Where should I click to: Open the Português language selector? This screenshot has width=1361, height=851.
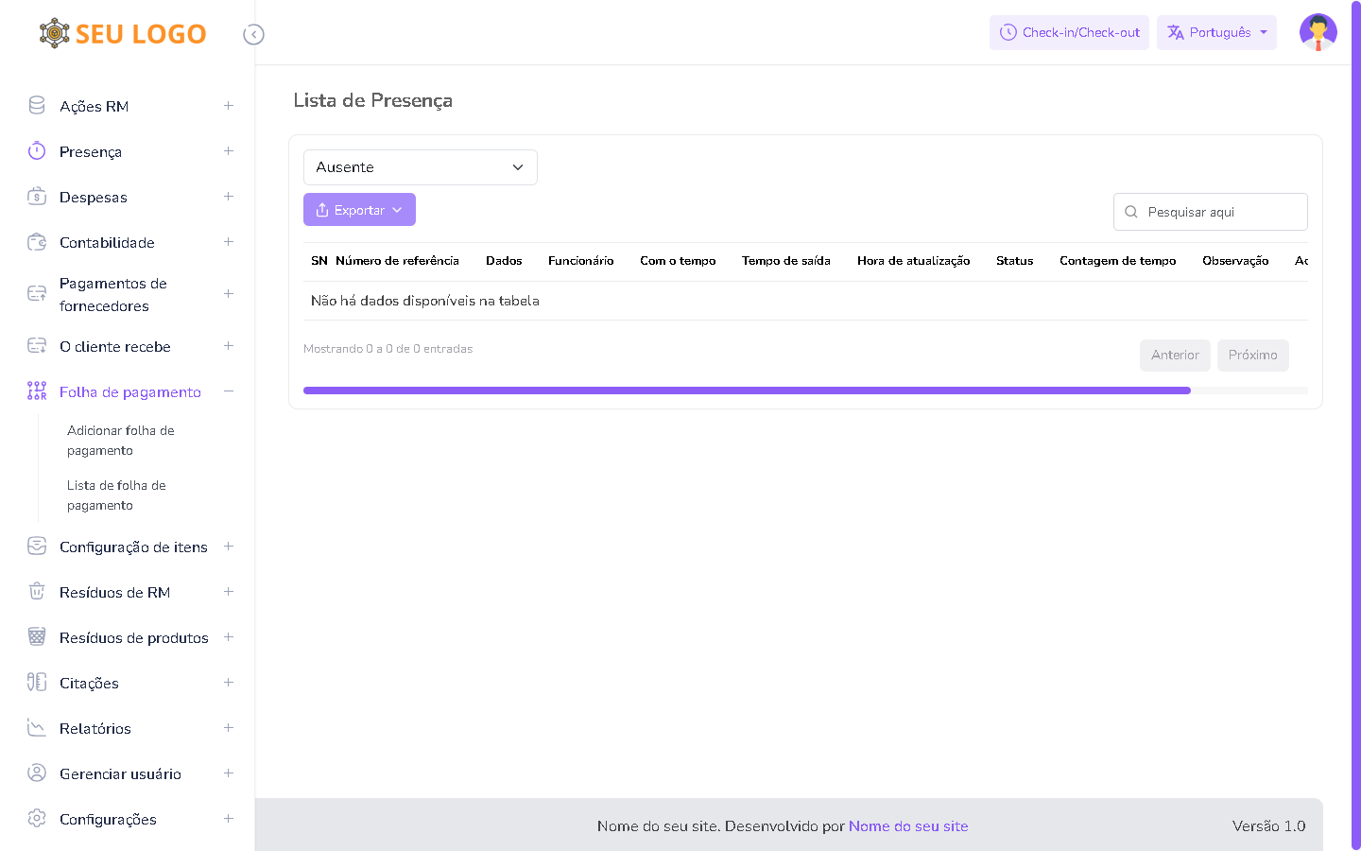tap(1216, 32)
